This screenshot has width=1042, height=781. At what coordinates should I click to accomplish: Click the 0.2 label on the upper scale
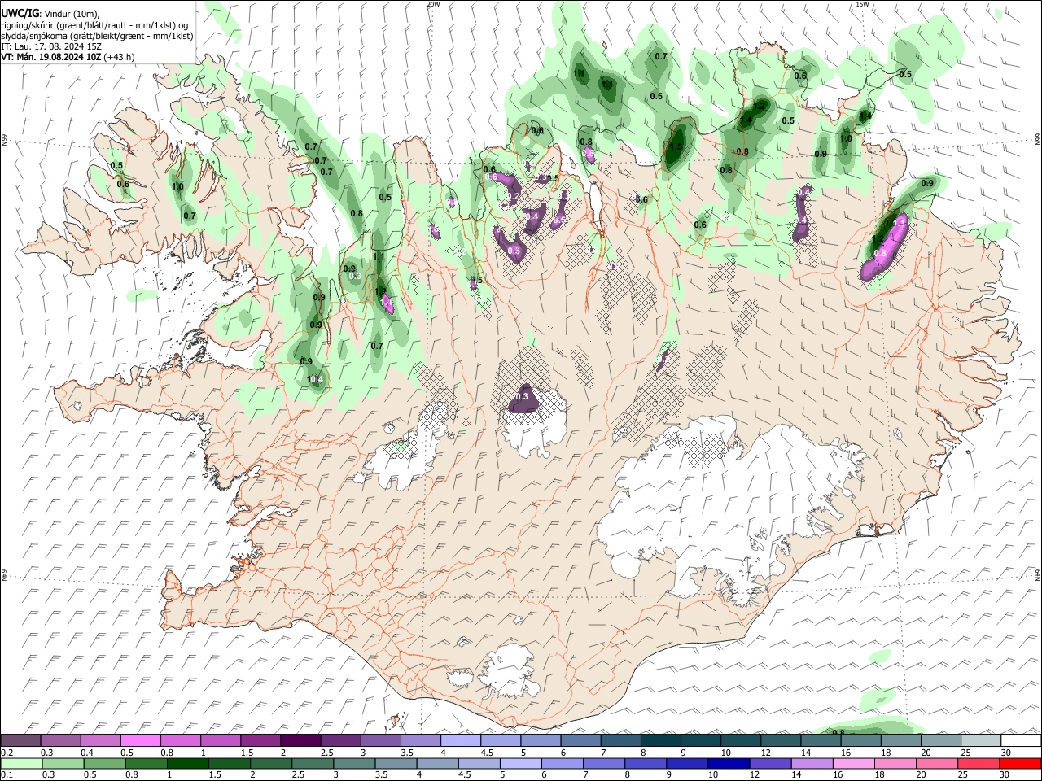(x=7, y=753)
